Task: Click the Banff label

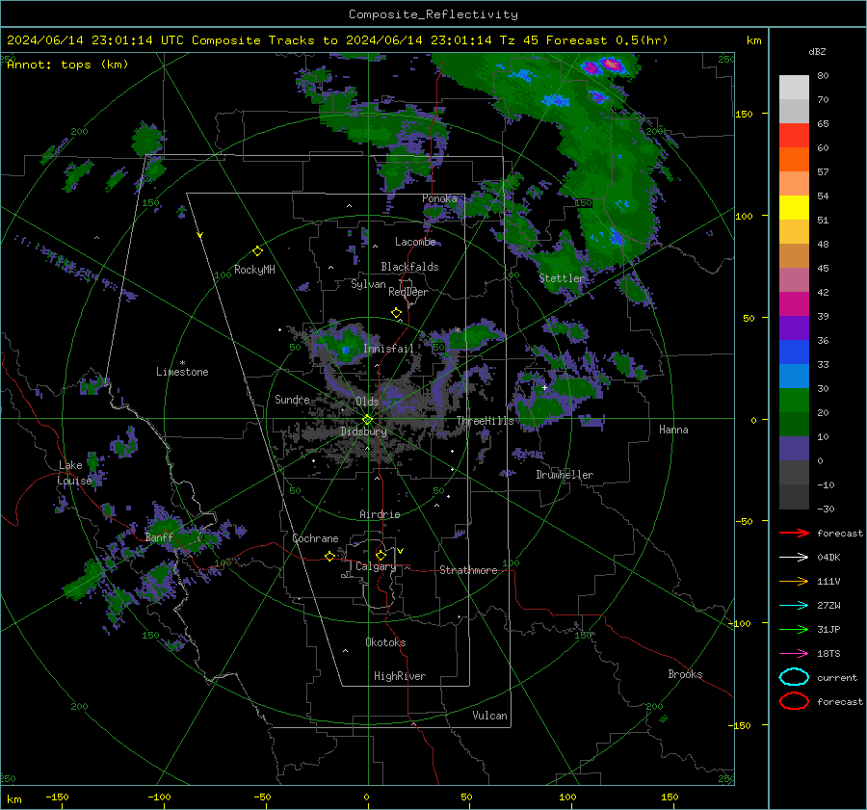Action: [159, 537]
